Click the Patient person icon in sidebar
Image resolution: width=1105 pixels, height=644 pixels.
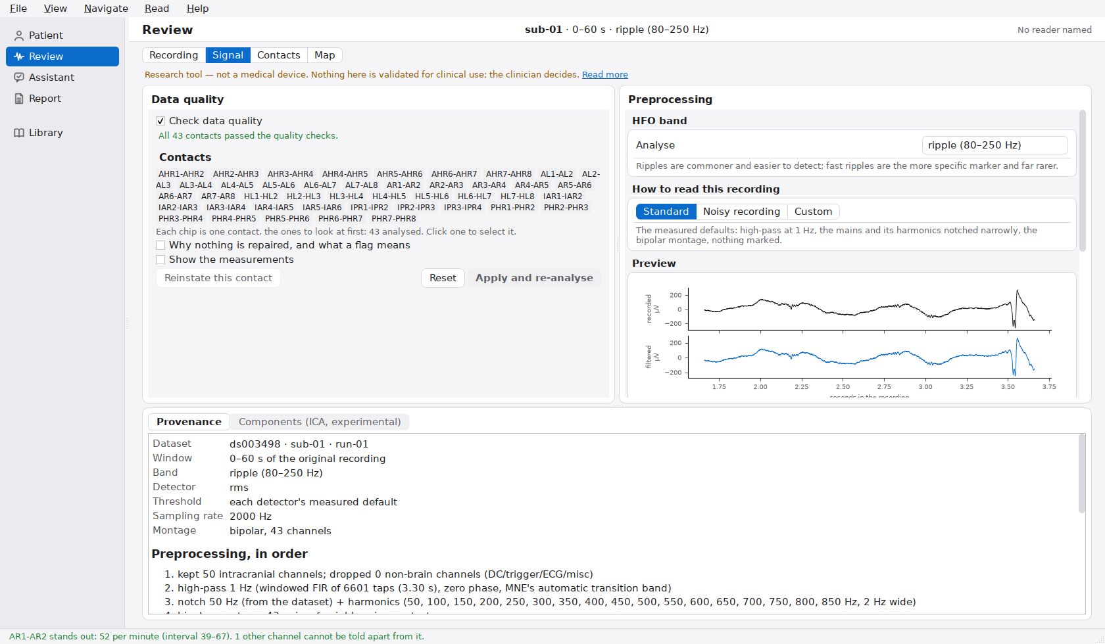[x=19, y=35]
